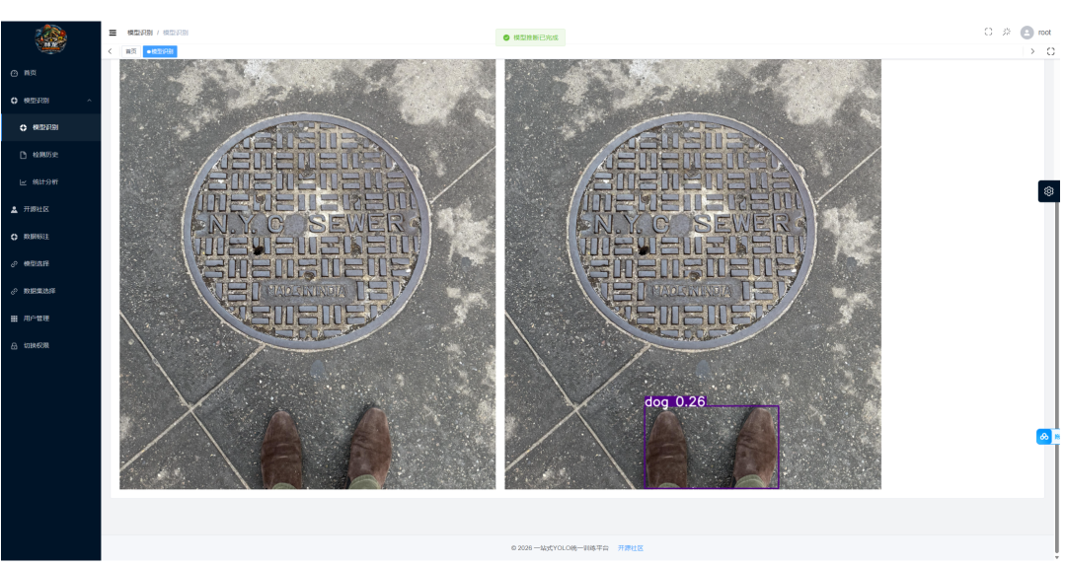Collapse the 模型识别 parent menu group
This screenshot has width=1066, height=567.
(x=51, y=101)
